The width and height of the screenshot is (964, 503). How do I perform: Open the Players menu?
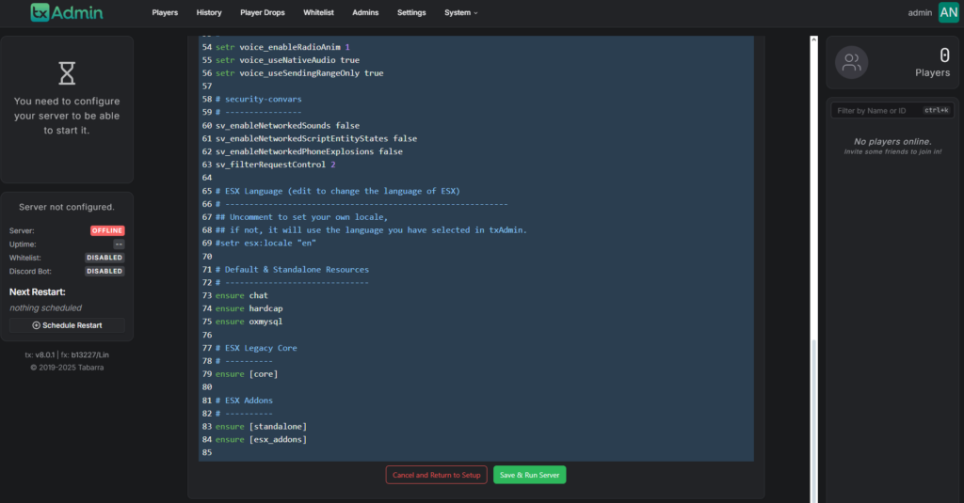click(165, 12)
